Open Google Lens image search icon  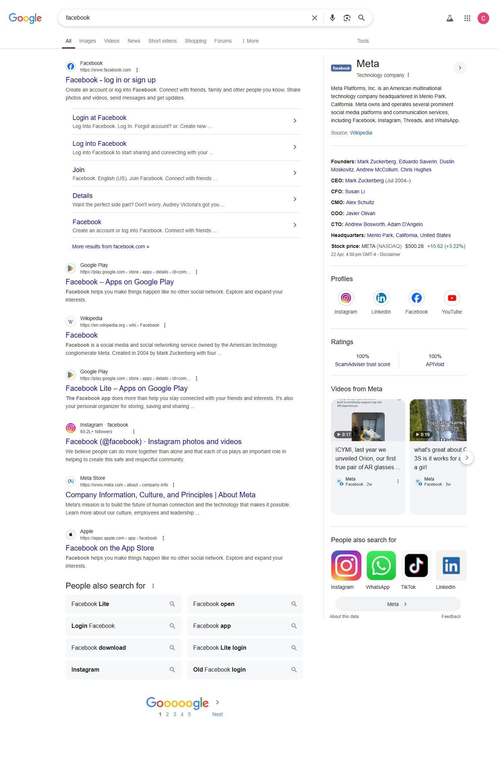(x=347, y=18)
